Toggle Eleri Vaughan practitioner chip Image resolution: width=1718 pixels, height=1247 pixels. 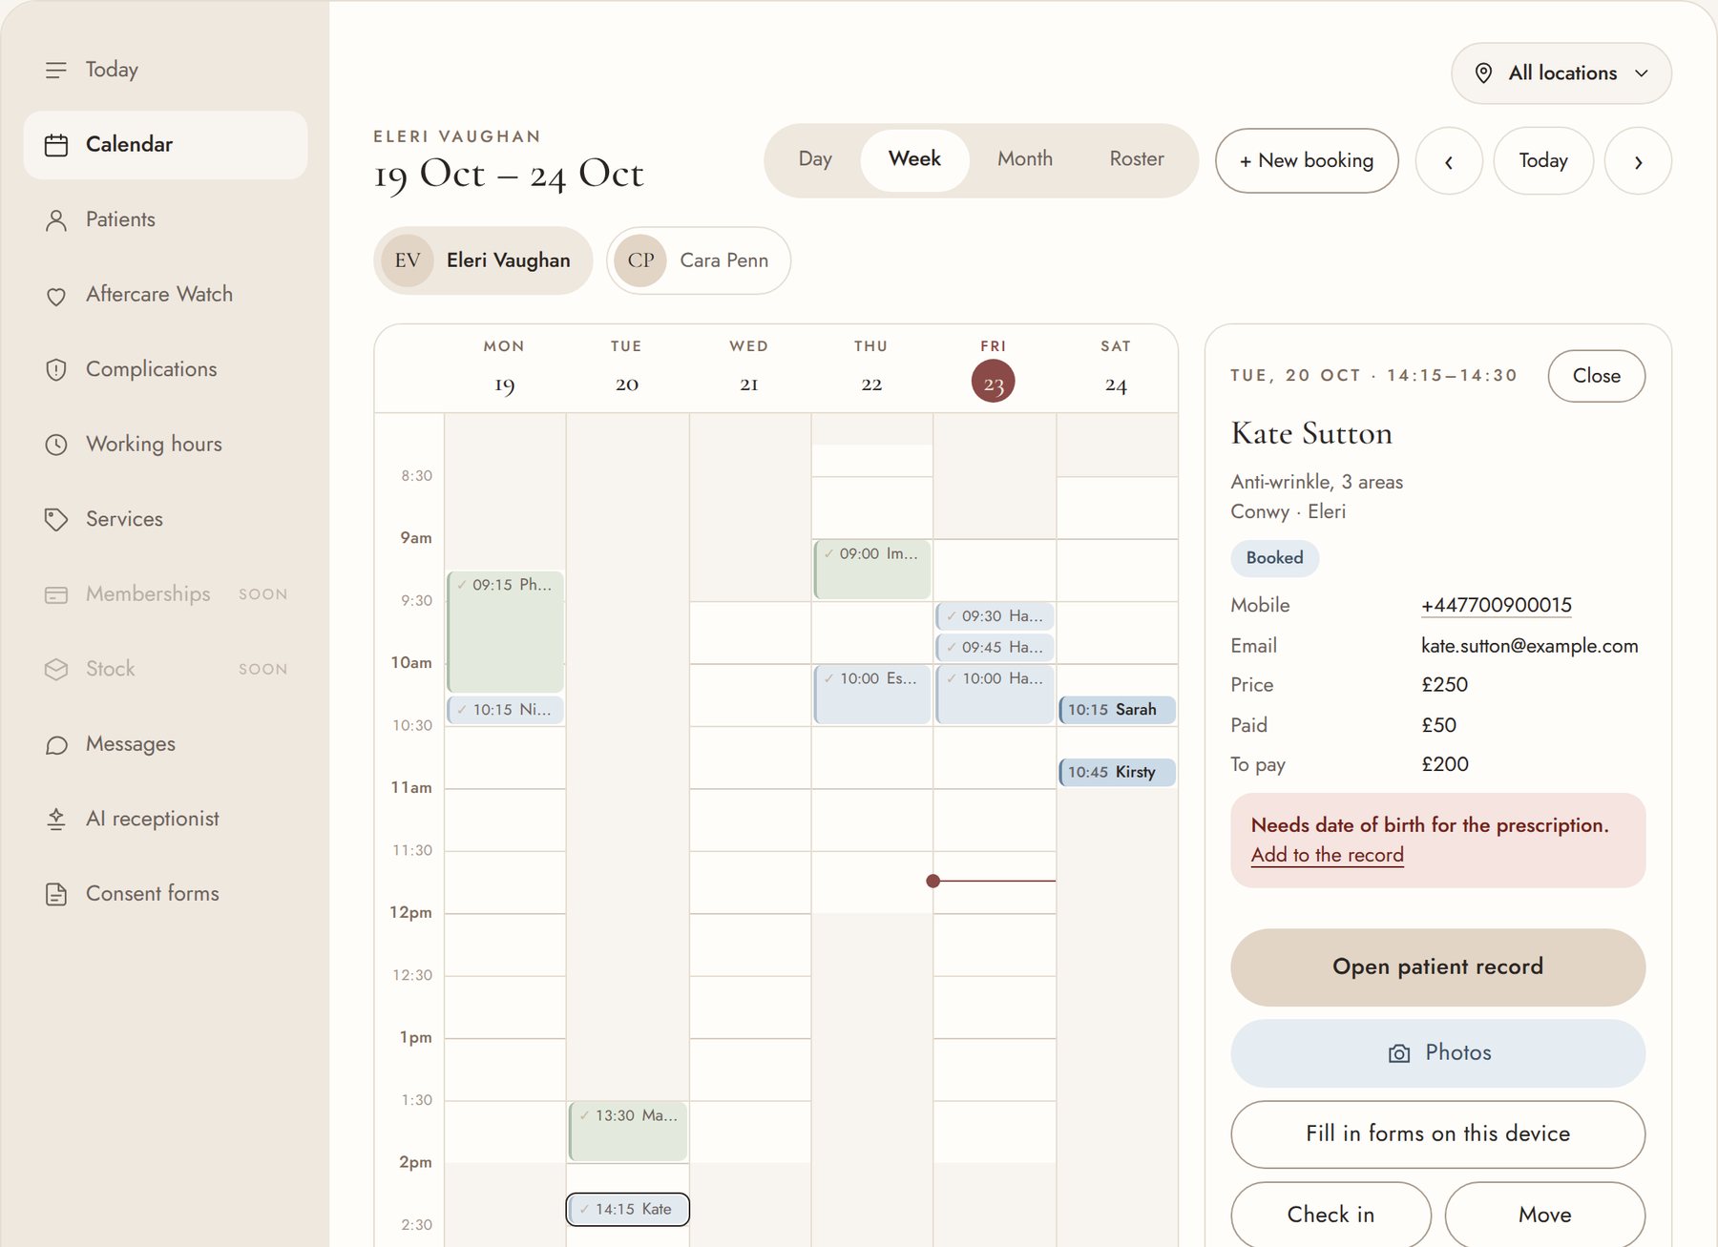[x=483, y=260]
